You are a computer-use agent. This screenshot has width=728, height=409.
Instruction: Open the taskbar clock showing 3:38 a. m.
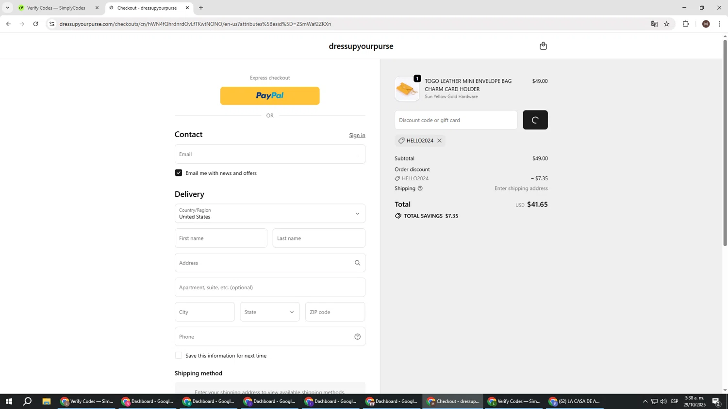tap(695, 401)
